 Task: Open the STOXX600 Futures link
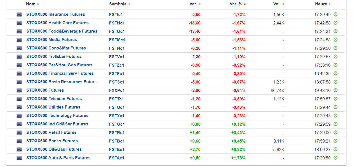pos(45,90)
